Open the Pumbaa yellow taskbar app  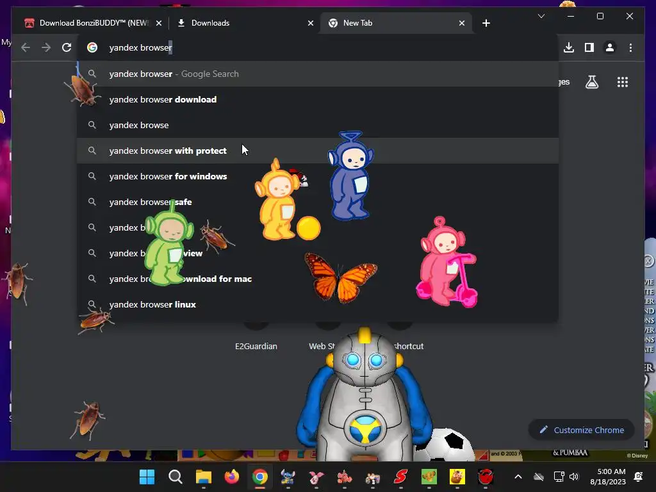point(457,477)
